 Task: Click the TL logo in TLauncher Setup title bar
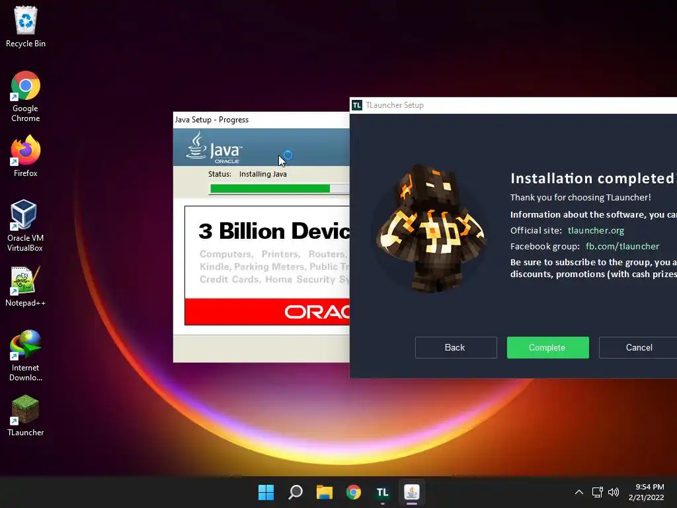tap(357, 105)
